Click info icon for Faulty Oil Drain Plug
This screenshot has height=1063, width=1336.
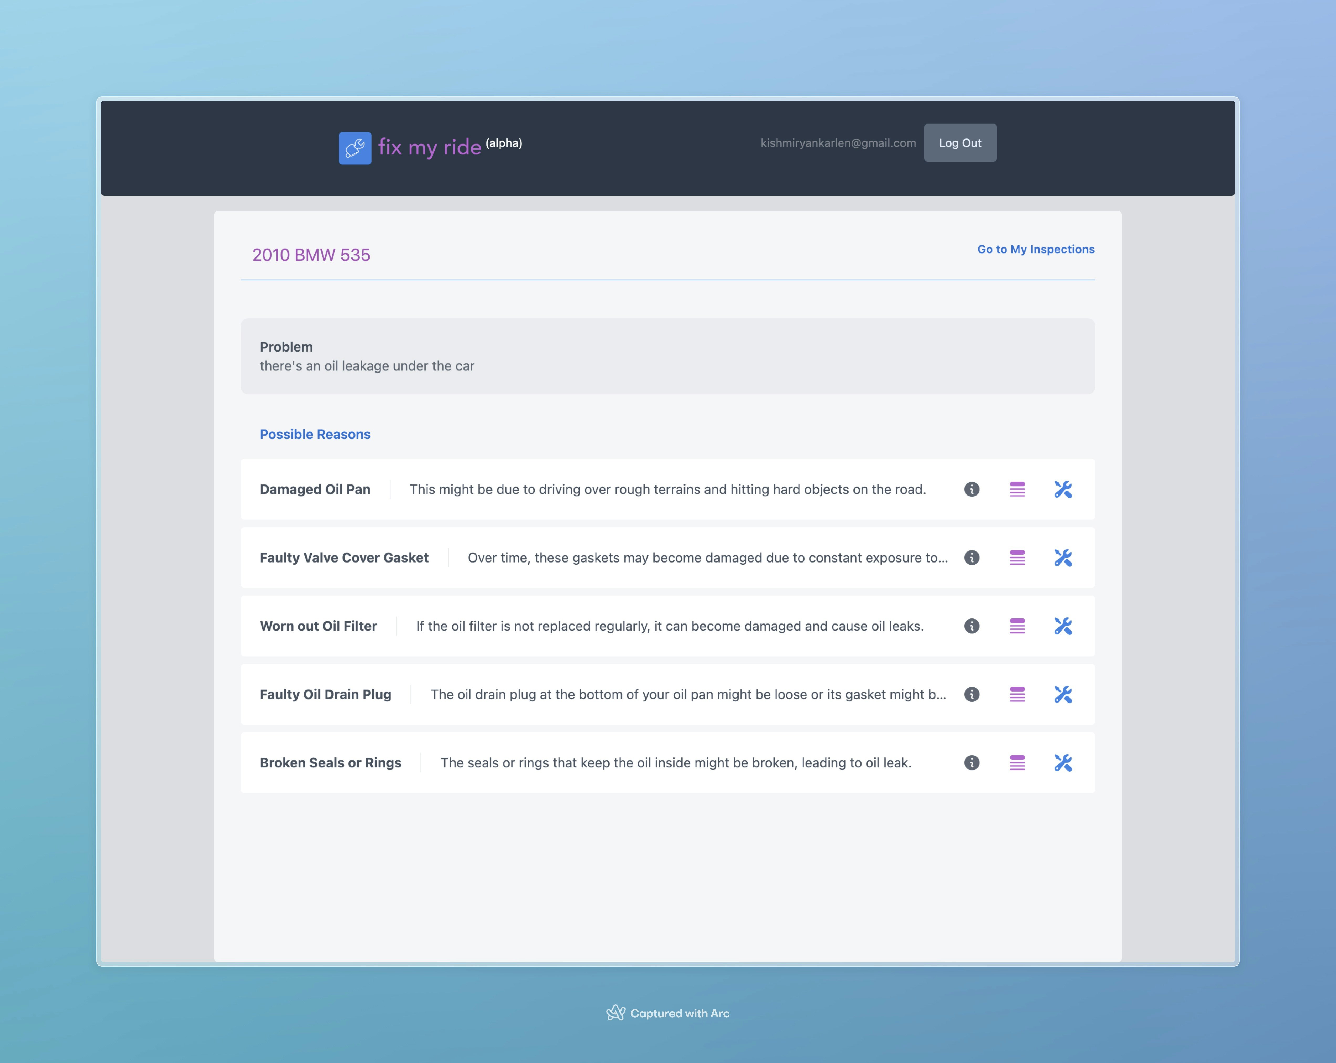pyautogui.click(x=972, y=694)
